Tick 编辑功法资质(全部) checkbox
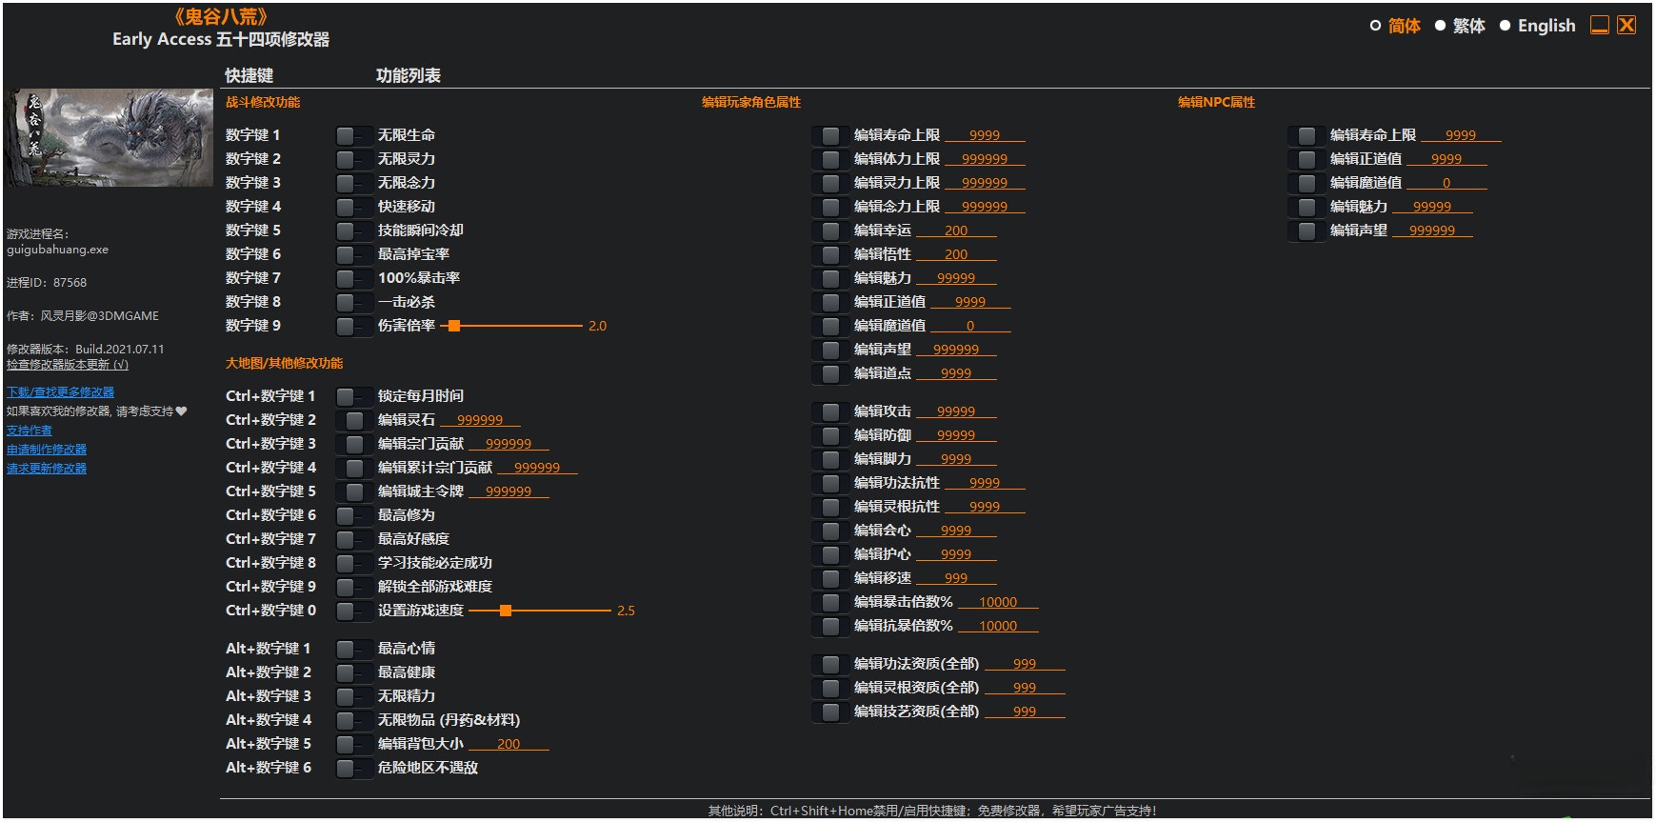Image resolution: width=1656 pixels, height=822 pixels. pyautogui.click(x=830, y=665)
